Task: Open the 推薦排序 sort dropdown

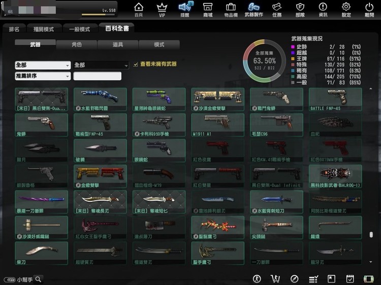Action: (x=43, y=76)
